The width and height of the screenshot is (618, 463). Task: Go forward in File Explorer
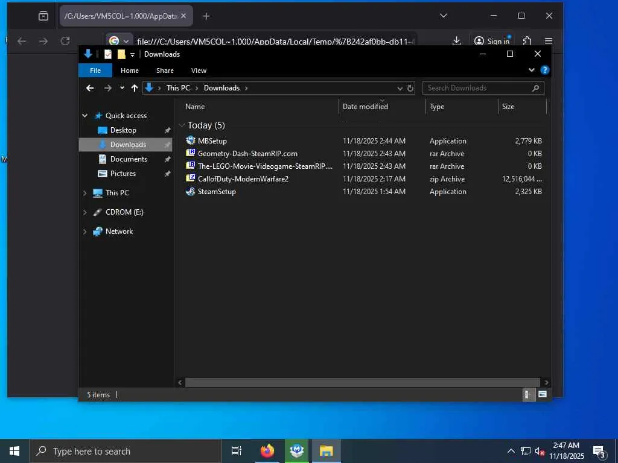(107, 88)
